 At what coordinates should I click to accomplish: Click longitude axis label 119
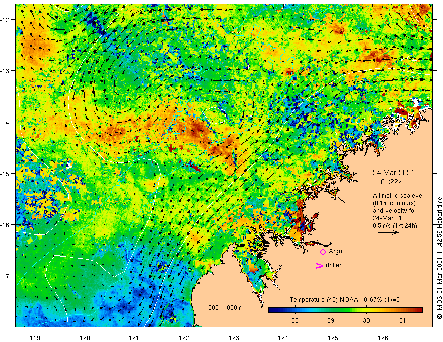[x=35, y=338]
